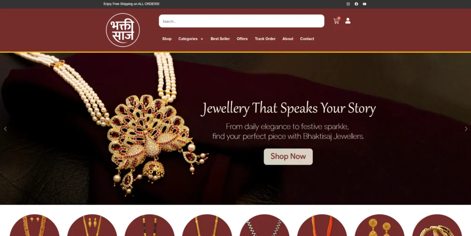
Task: Go home via Bhaktisaj circular logo
Action: tap(123, 30)
